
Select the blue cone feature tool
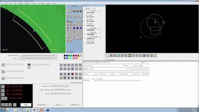[x=81, y=28]
